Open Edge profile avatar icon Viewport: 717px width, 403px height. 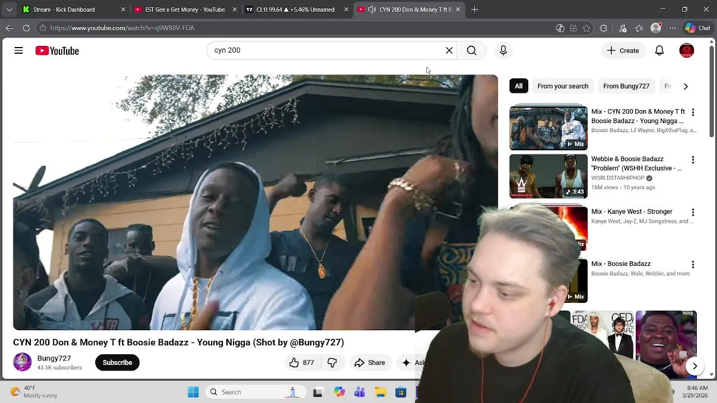[x=656, y=28]
